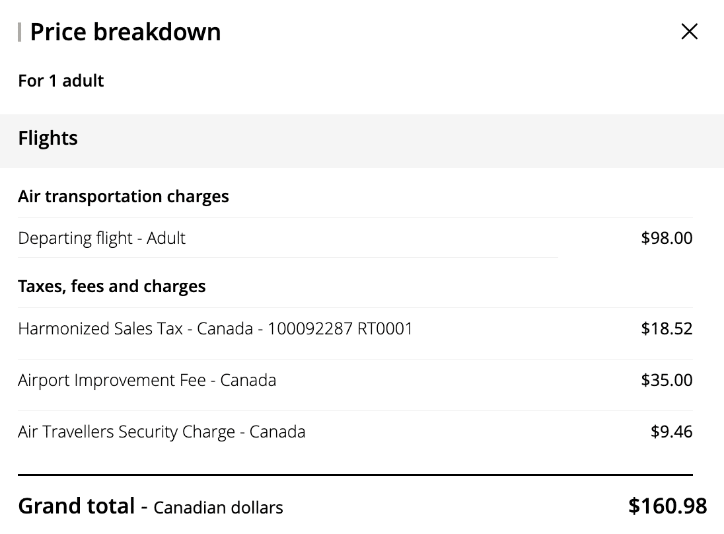Select the Airport Improvement Fee label
The width and height of the screenshot is (724, 534).
(x=147, y=380)
